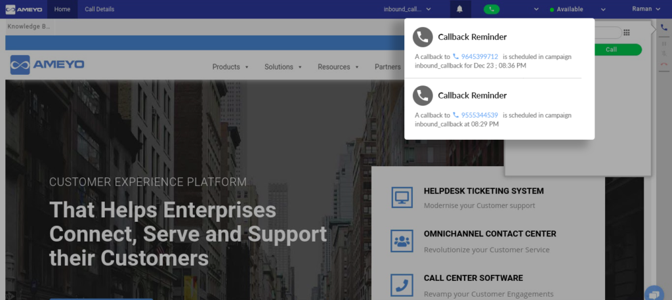Click the Ameyo website logo
The image size is (672, 300).
pos(47,65)
